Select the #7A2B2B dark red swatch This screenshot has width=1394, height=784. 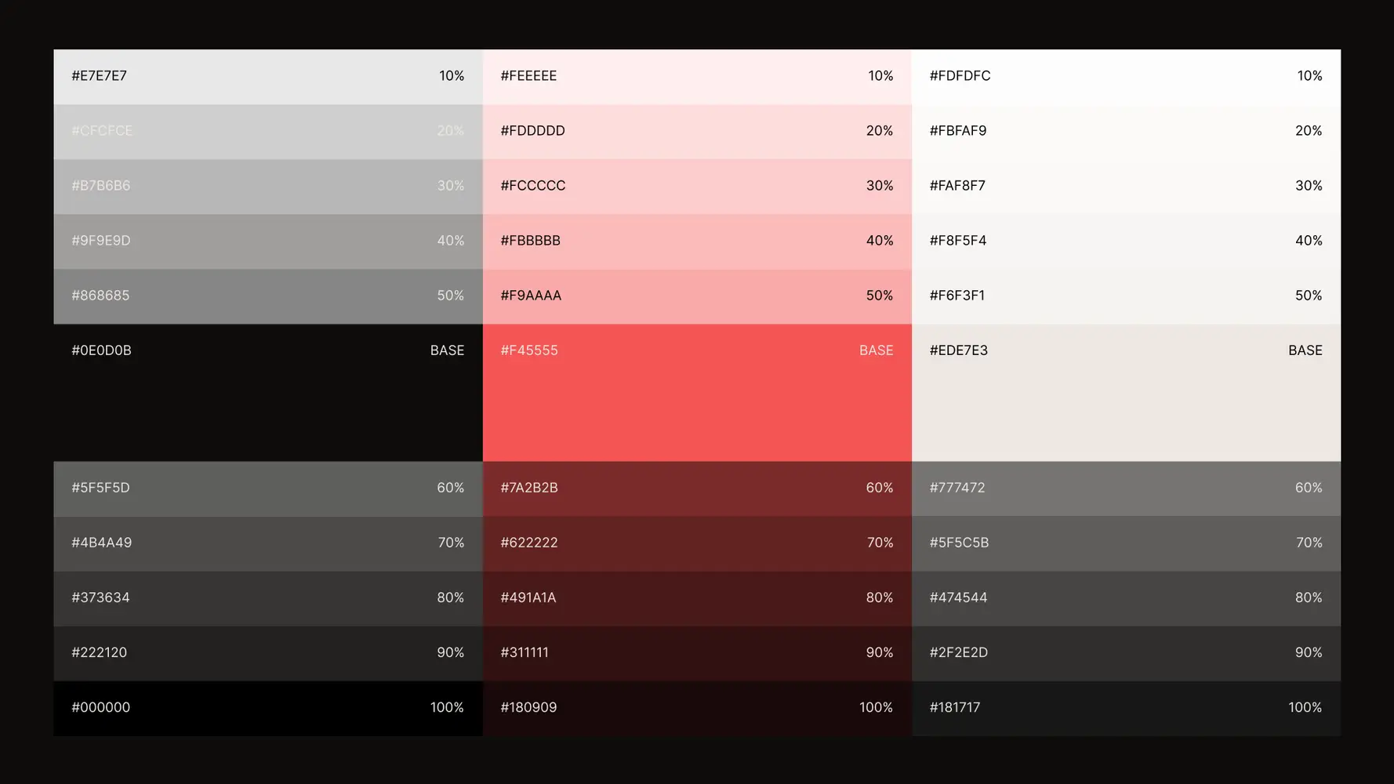[x=696, y=488]
